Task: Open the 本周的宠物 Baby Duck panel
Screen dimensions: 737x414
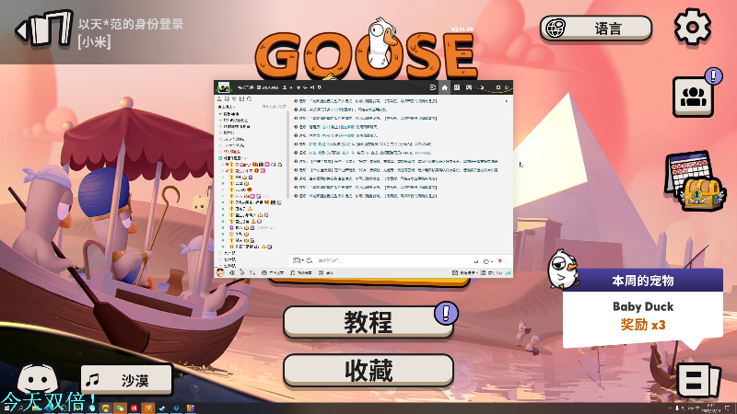Action: (642, 307)
